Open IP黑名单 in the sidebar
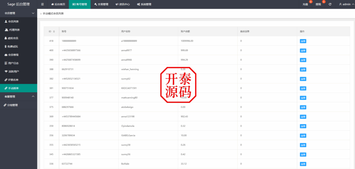The width and height of the screenshot is (355, 169). (19, 80)
